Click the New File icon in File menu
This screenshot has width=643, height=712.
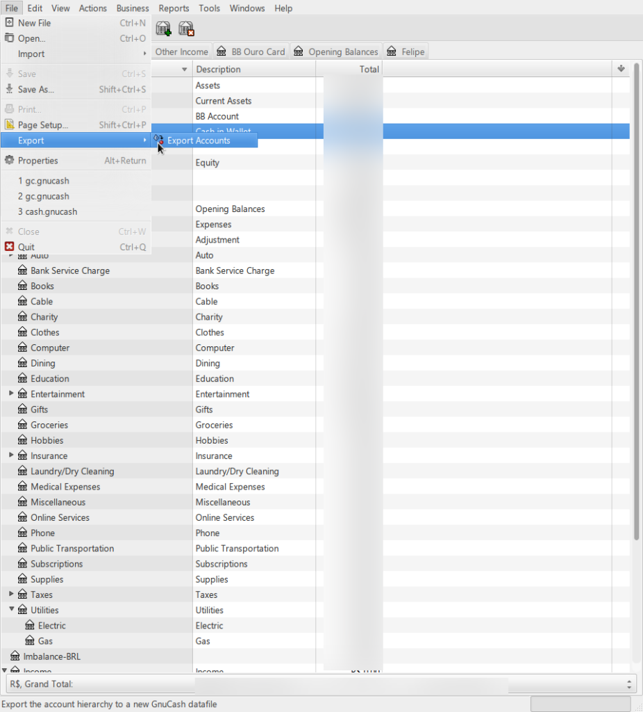pos(9,22)
